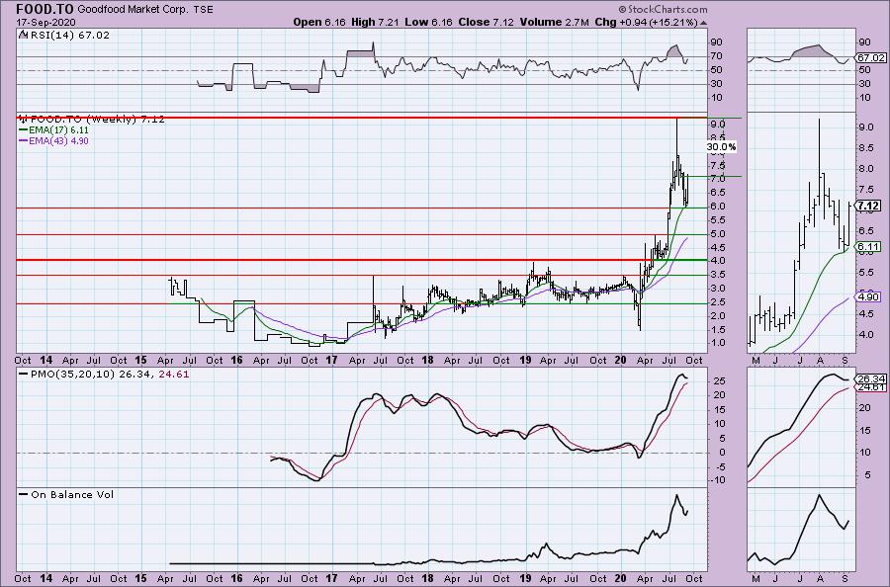
Task: Click the 26.34 PMO tag in right panel
Action: (870, 378)
